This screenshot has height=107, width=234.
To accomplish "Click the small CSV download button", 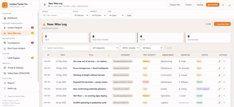I will (x=208, y=24).
